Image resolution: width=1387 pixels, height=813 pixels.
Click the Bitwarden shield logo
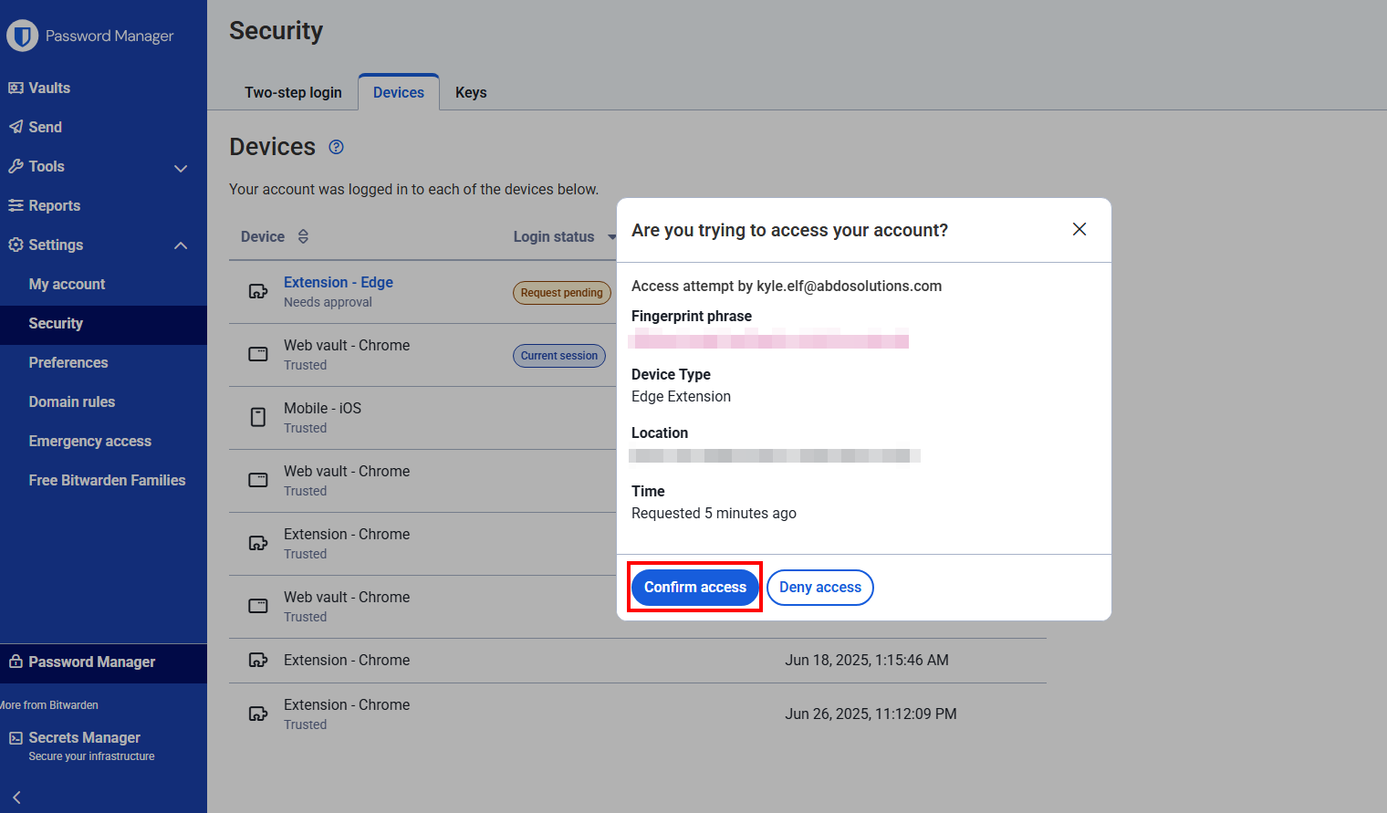click(23, 36)
